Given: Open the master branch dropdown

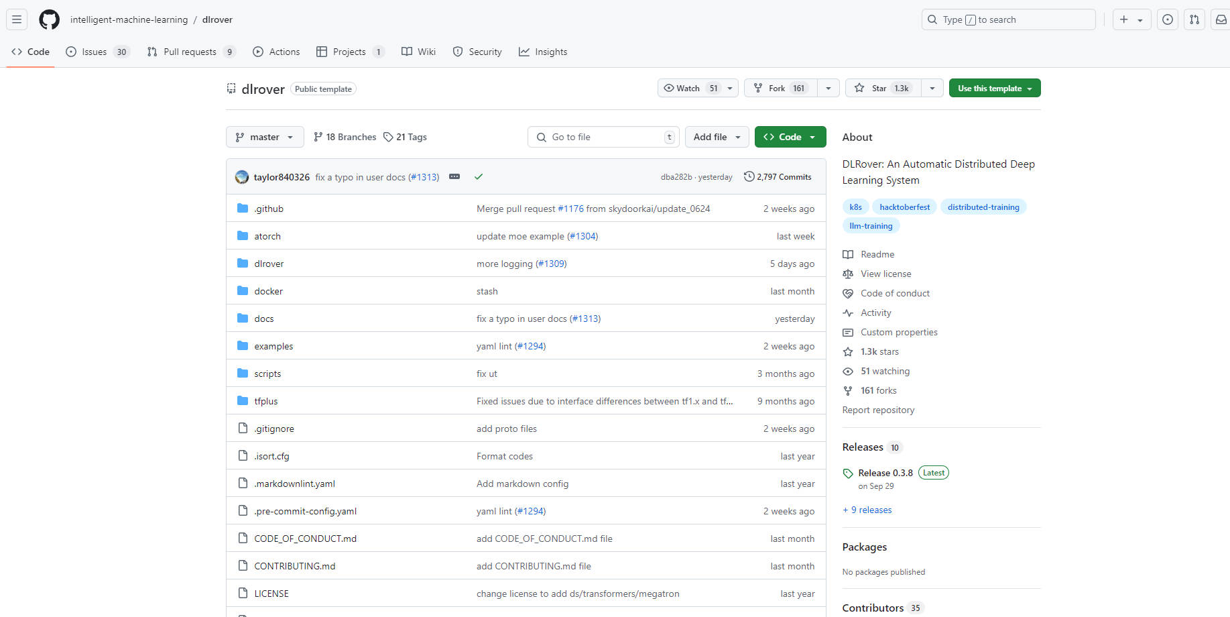Looking at the screenshot, I should (x=265, y=137).
